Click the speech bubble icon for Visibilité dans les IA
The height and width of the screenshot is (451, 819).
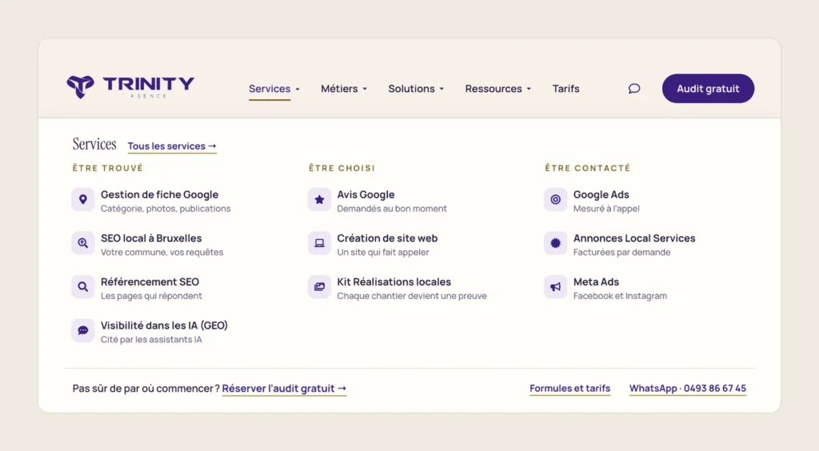tap(83, 330)
